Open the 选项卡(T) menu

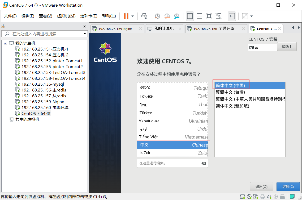[89, 16]
